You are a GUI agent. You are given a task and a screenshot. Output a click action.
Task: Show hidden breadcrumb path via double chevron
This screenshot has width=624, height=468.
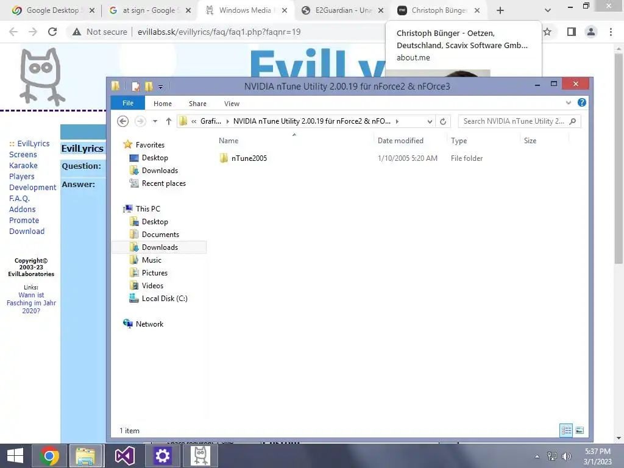[194, 121]
